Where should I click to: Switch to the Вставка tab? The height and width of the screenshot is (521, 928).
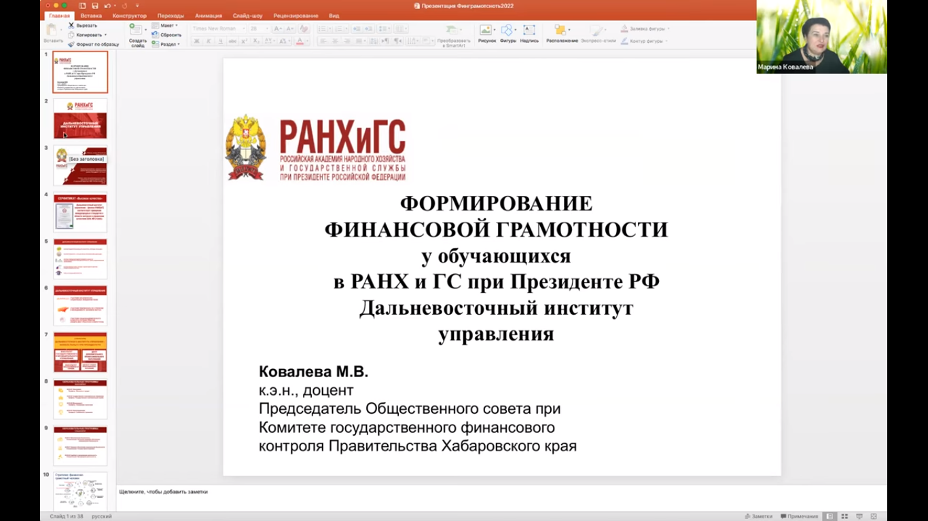[91, 16]
